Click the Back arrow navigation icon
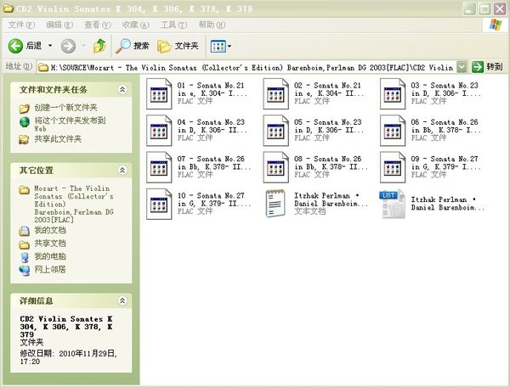510x387 pixels. [x=15, y=45]
